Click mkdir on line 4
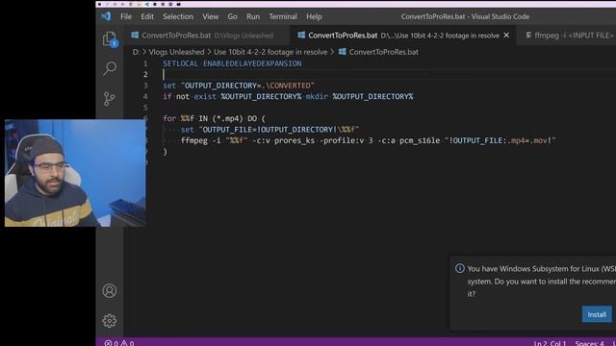 click(x=317, y=96)
